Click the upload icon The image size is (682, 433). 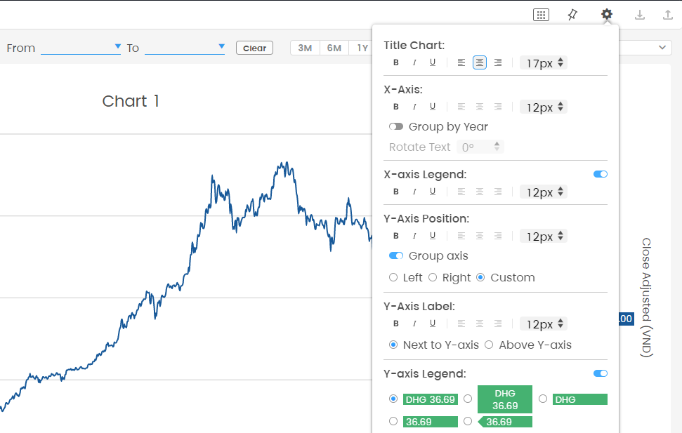tap(668, 15)
